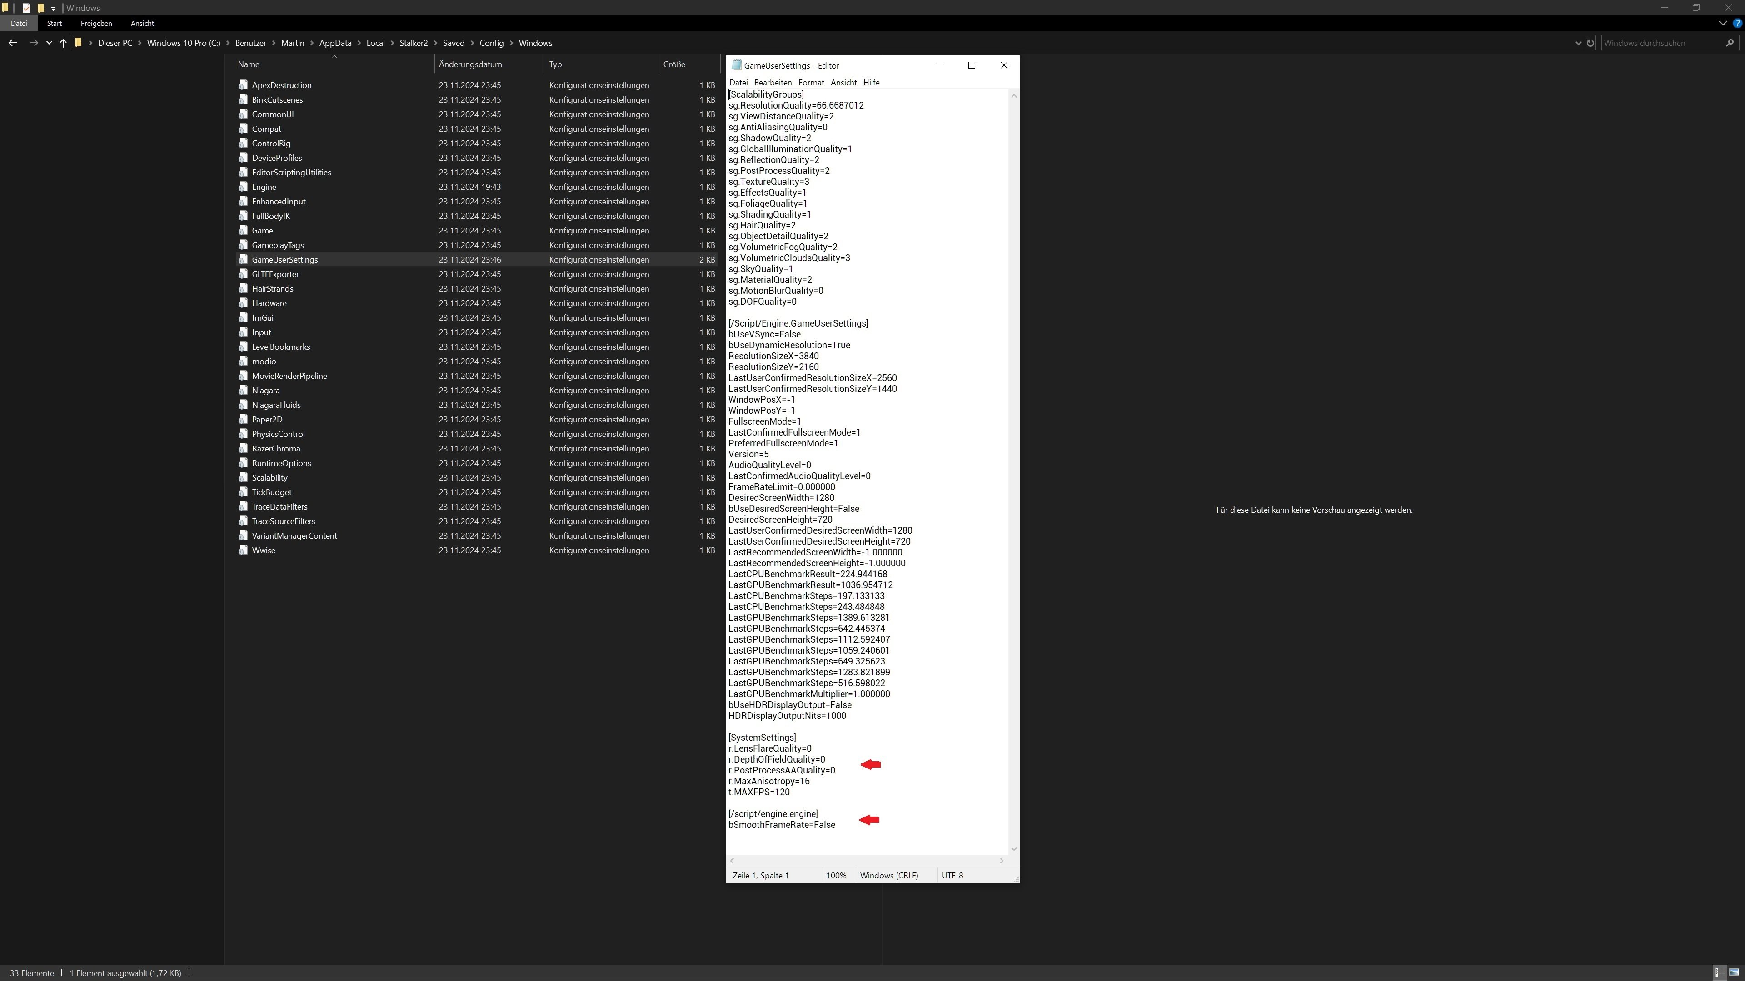Click the Editor vertical scrollbar down arrow
The height and width of the screenshot is (981, 1745).
click(x=1013, y=849)
